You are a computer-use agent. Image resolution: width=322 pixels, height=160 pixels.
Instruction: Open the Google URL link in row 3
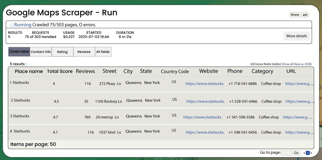point(297,117)
